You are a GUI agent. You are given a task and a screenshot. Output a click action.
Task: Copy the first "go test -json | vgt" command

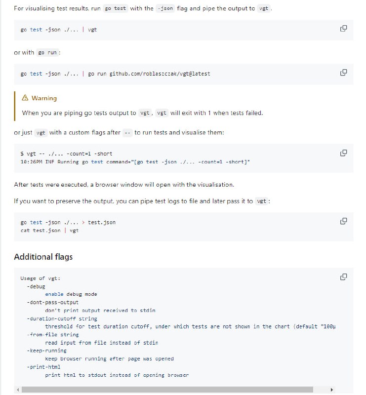[x=343, y=29]
